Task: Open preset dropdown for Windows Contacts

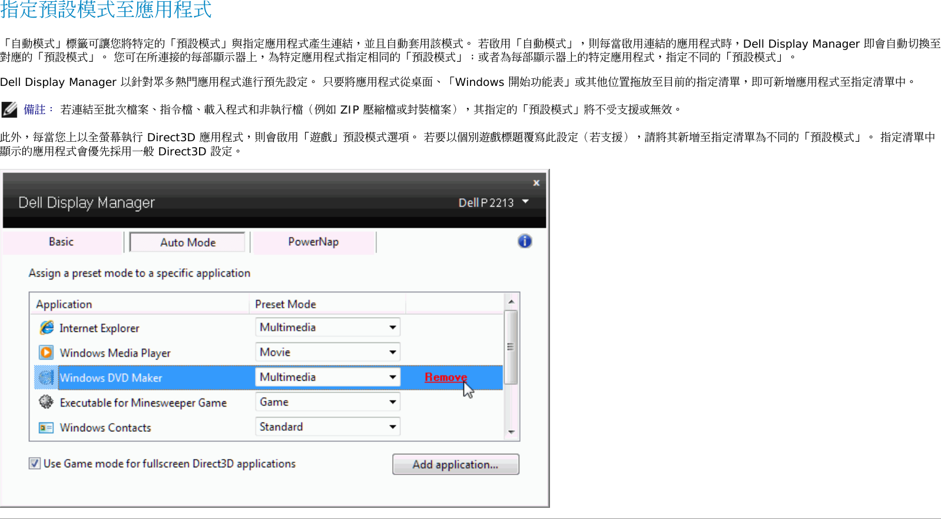Action: [x=328, y=427]
